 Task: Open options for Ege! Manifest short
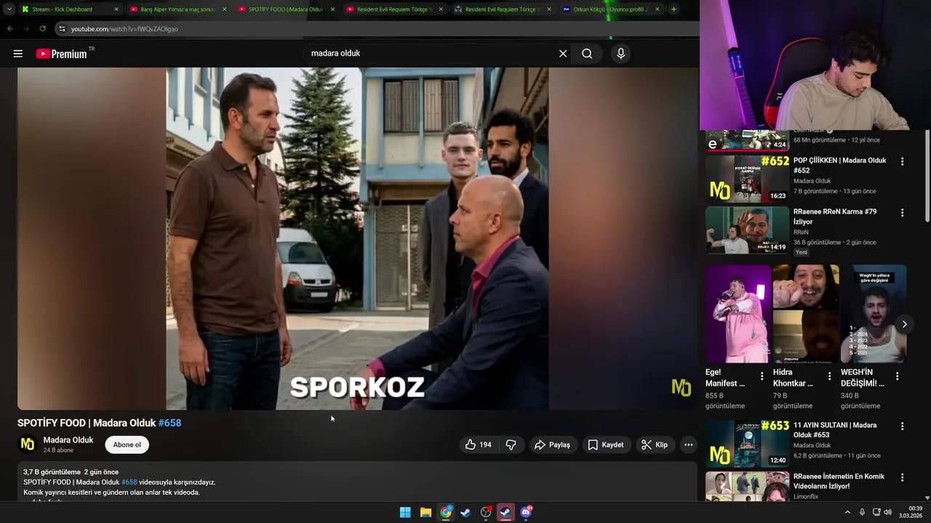(762, 376)
